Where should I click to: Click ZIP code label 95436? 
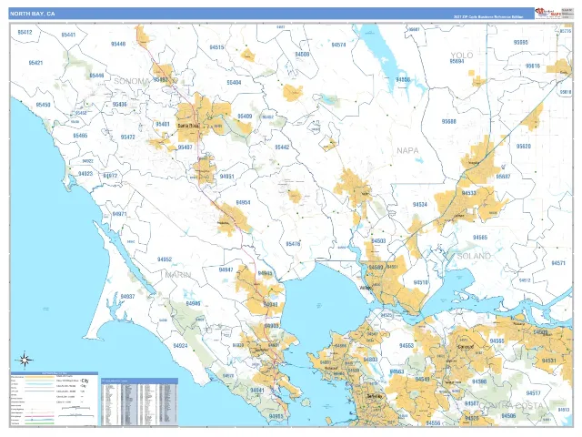(119, 105)
